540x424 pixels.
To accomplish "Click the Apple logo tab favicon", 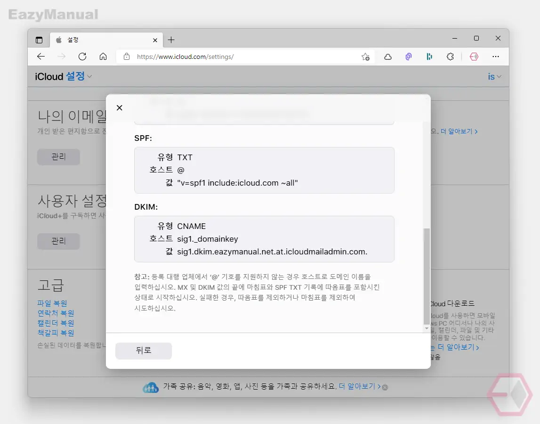I will [59, 40].
